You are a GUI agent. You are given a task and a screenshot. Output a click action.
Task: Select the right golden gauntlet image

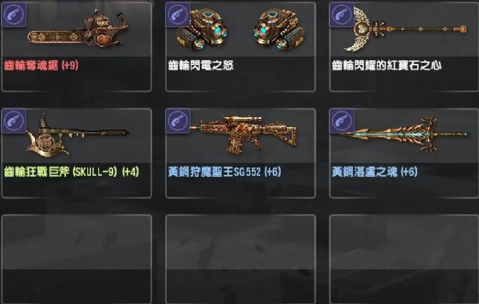(x=278, y=29)
